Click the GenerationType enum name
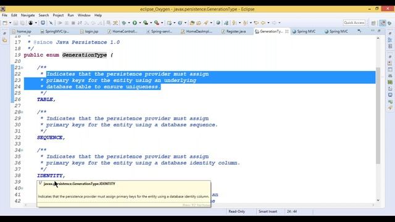This screenshot has height=222, width=395. click(x=85, y=55)
